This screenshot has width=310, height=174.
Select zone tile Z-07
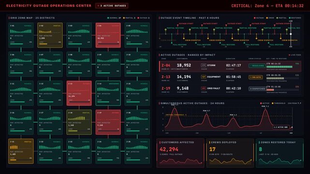click(x=50, y=64)
